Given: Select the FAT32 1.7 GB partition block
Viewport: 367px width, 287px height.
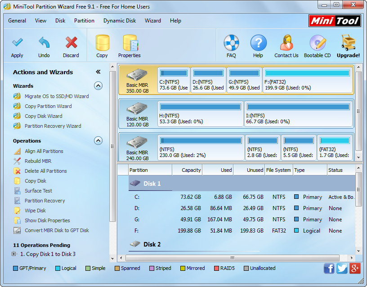Looking at the screenshot, I should pyautogui.click(x=335, y=148).
